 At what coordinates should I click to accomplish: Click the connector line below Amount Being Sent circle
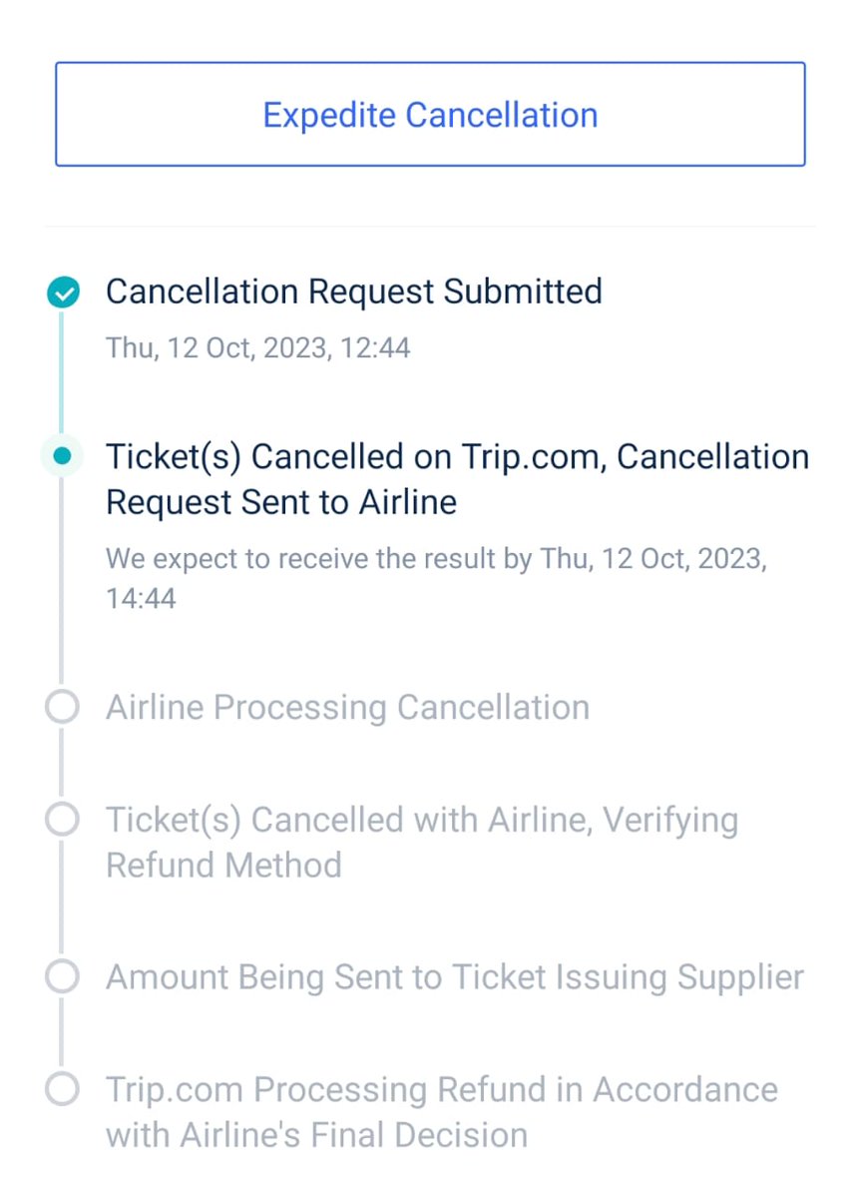point(62,1033)
